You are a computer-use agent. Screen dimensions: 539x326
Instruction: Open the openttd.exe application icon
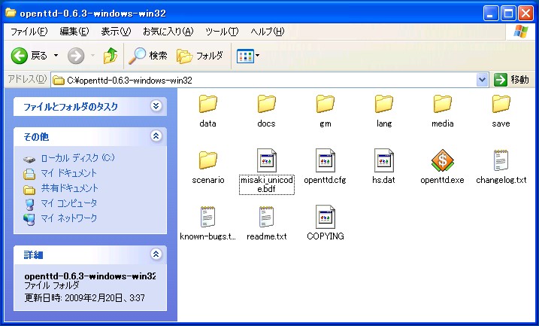pyautogui.click(x=442, y=160)
